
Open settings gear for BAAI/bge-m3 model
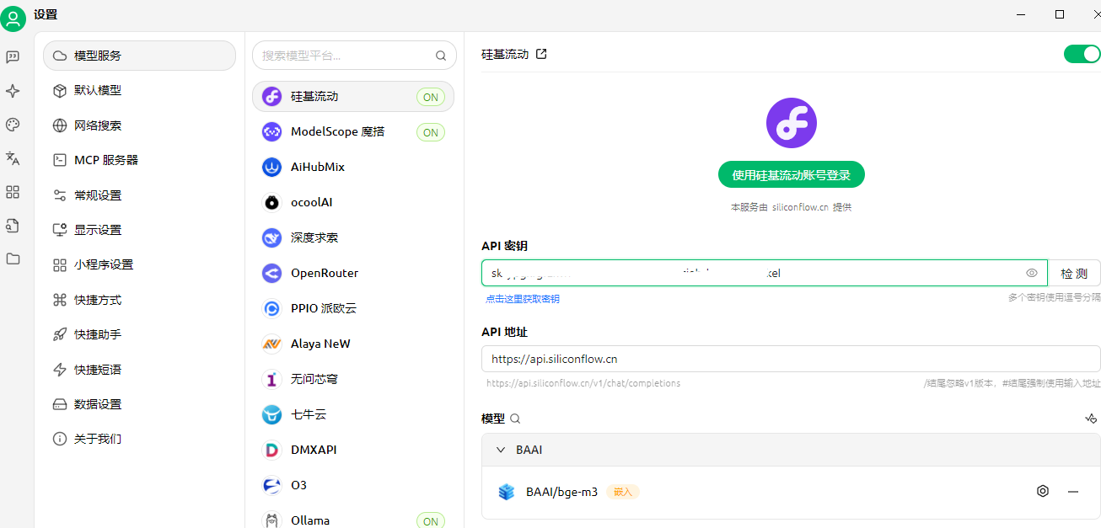point(1043,491)
